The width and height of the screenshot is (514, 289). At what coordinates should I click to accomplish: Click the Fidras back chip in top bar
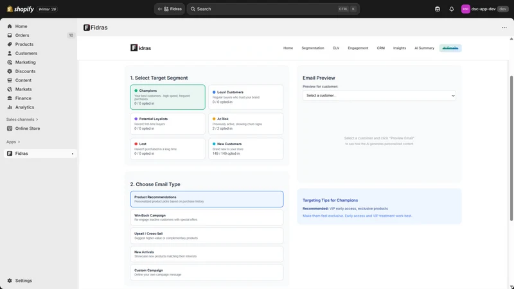click(x=170, y=9)
